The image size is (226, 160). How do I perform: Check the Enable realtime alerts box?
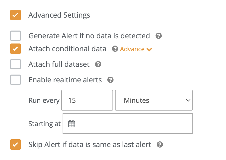[x=16, y=80]
